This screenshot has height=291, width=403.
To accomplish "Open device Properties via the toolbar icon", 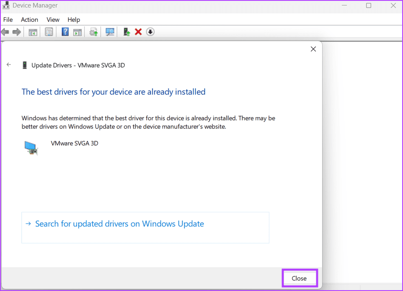I will click(x=49, y=32).
